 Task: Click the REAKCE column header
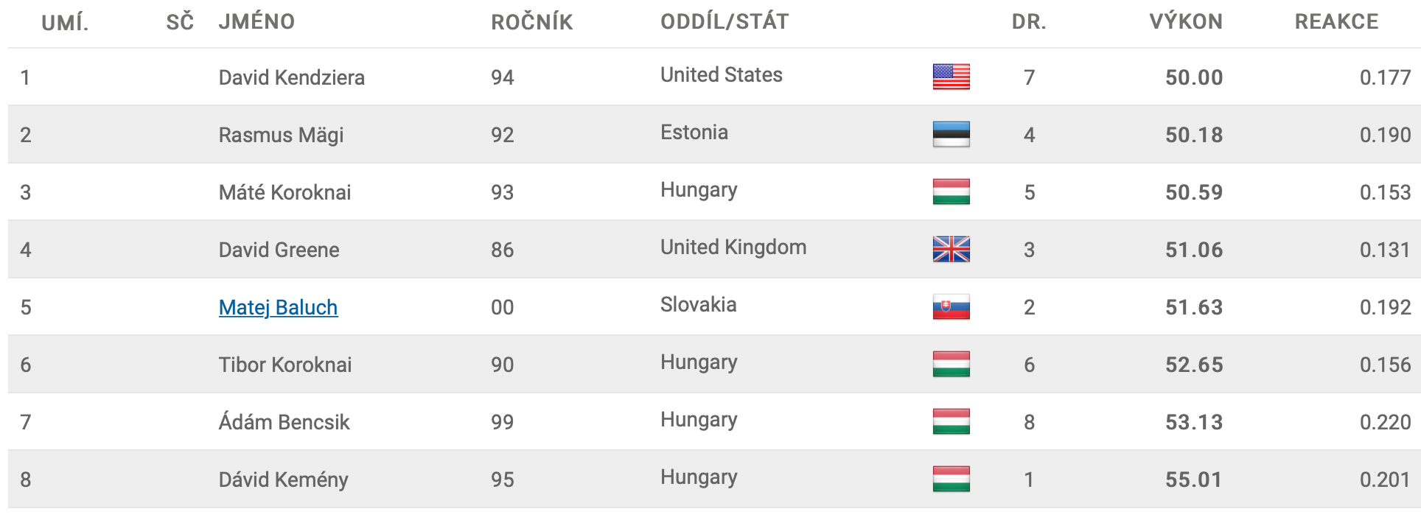point(1336,21)
